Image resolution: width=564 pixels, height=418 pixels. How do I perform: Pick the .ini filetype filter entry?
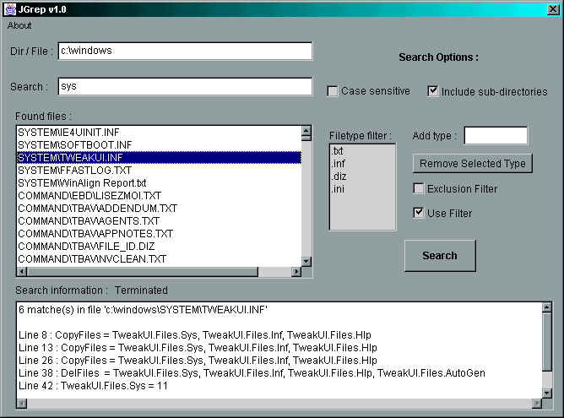[338, 188]
